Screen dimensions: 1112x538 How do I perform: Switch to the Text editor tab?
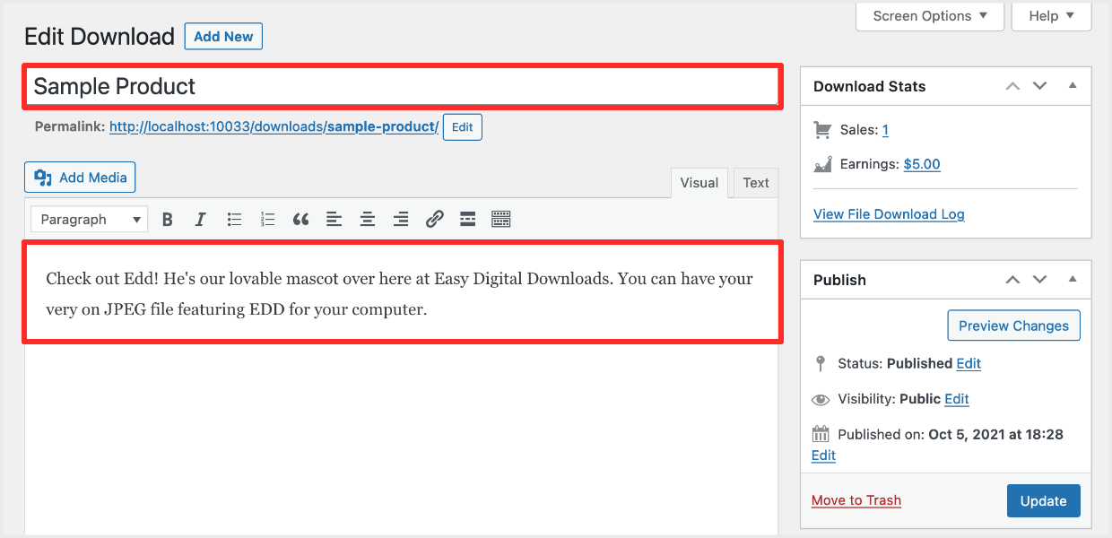click(756, 183)
